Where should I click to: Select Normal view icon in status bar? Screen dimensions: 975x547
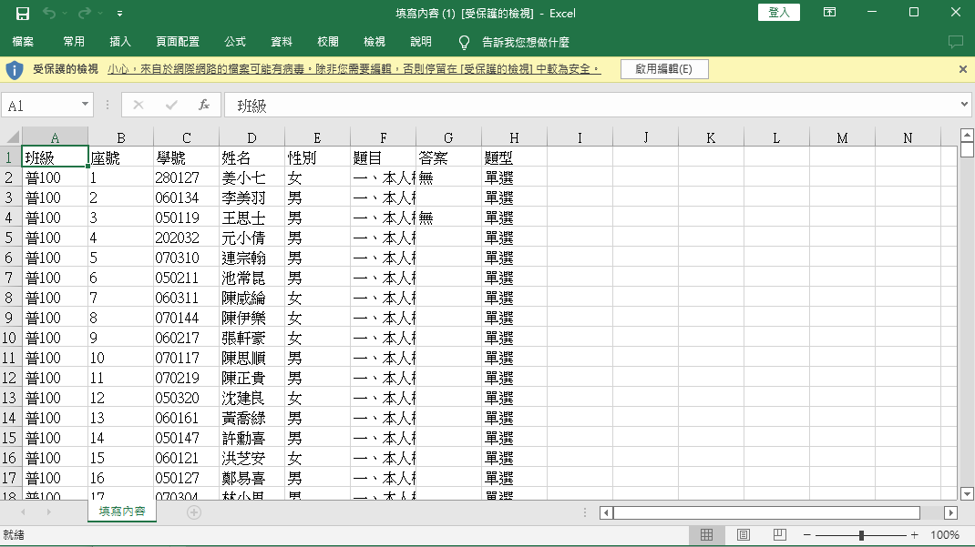(x=706, y=534)
